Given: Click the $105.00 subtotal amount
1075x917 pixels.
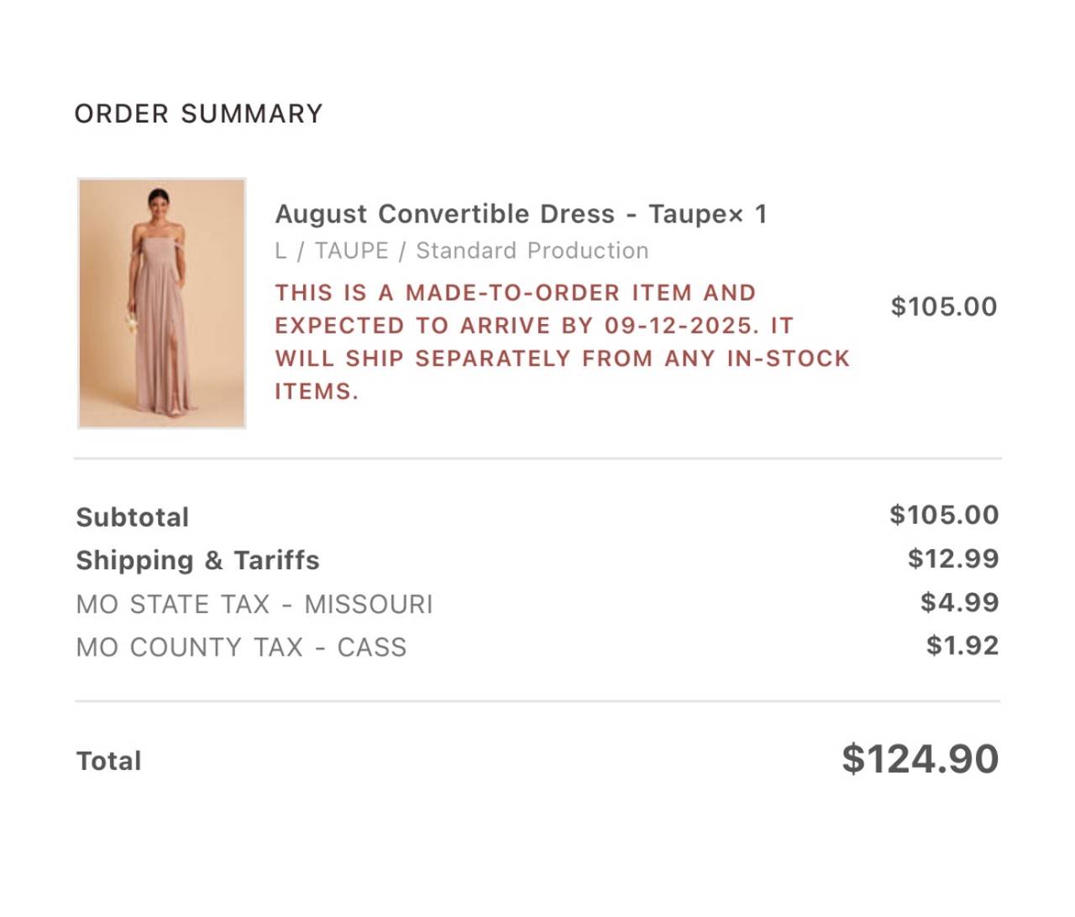Looking at the screenshot, I should [944, 515].
